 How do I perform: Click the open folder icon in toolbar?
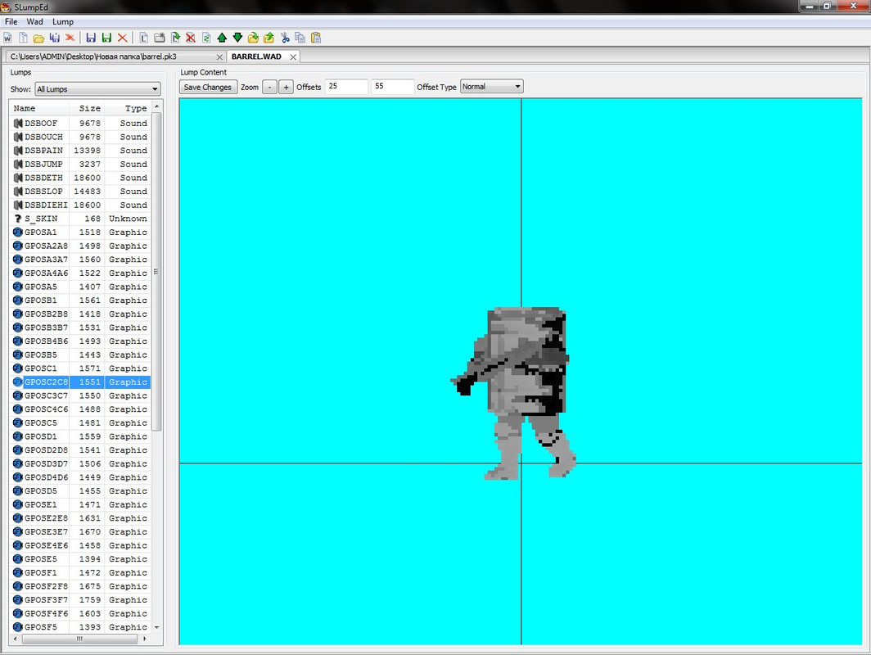click(x=39, y=38)
